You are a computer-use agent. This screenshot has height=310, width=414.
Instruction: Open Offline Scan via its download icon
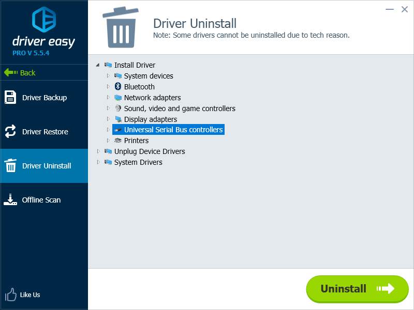pos(10,199)
